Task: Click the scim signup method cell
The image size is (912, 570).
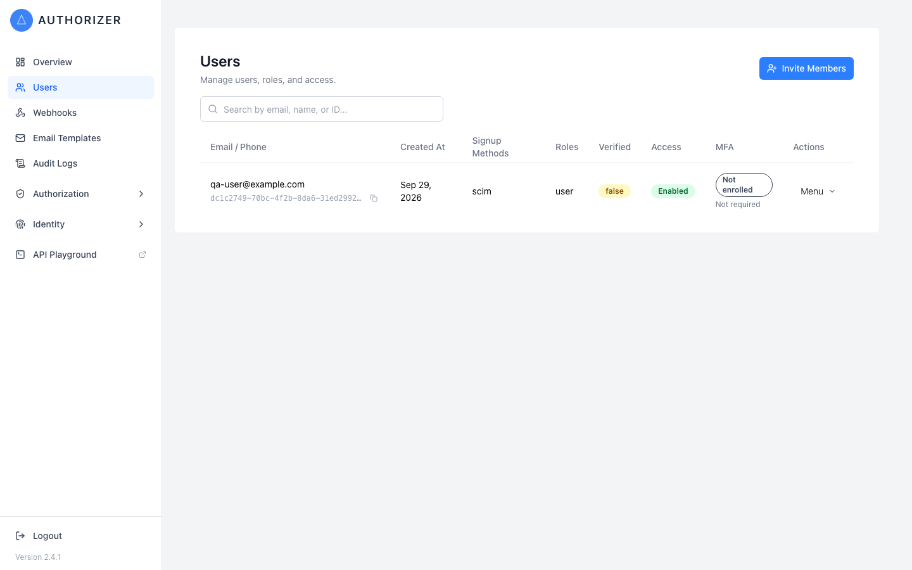Action: point(482,191)
